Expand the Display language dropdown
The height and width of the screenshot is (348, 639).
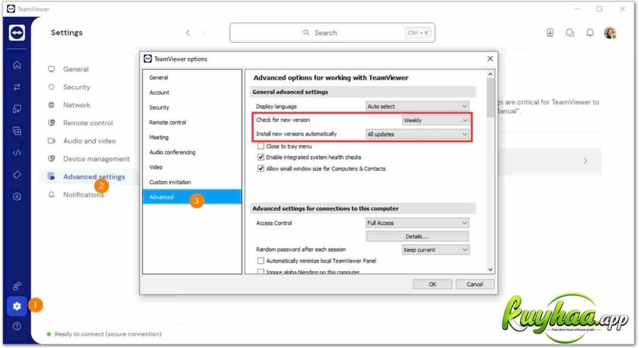[x=417, y=107]
